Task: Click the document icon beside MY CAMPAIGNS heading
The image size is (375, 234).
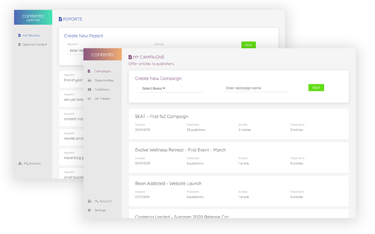Action: pos(130,57)
